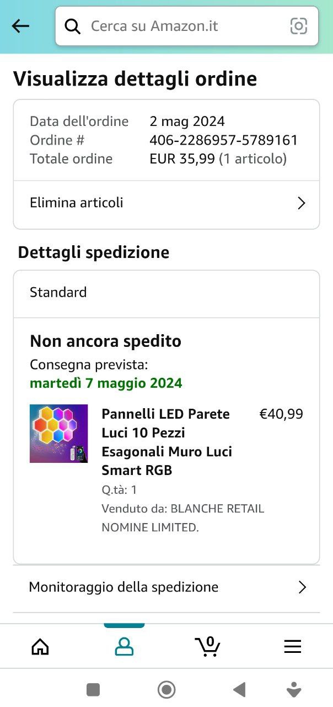The height and width of the screenshot is (707, 333).
Task: Open camera lens visual search
Action: (x=298, y=26)
